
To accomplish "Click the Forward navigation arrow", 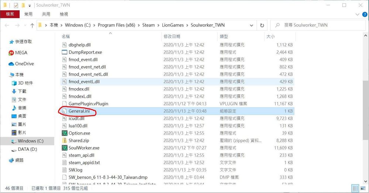I will 17,25.
